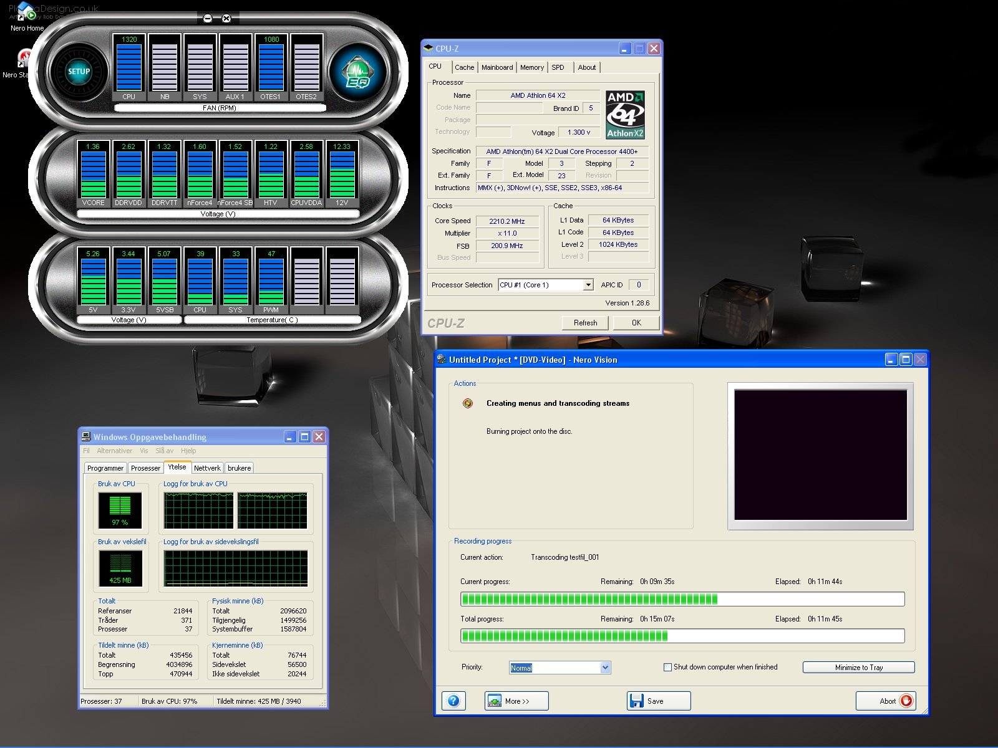Screen dimensions: 998x748
Task: Switch to the Cache tab in CPU-Z
Action: click(464, 67)
